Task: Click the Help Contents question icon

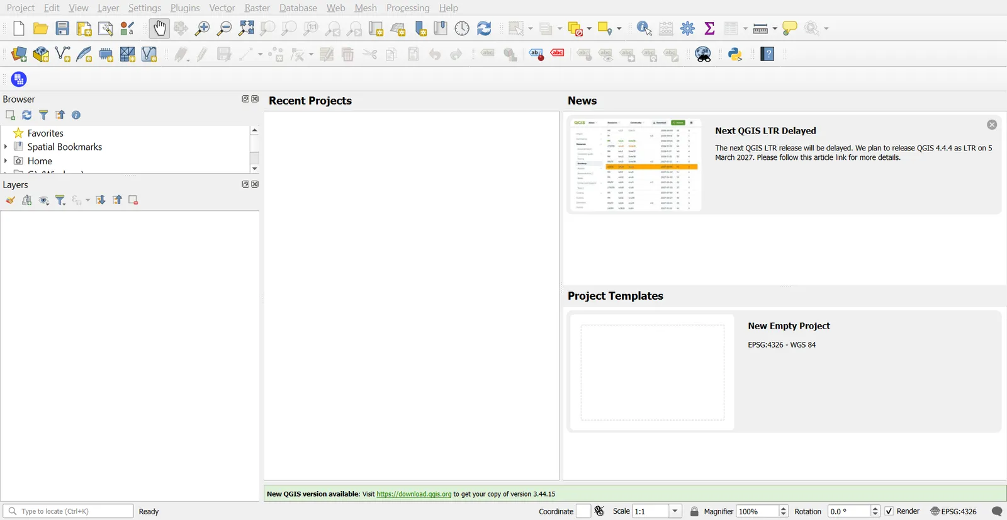Action: [x=768, y=54]
